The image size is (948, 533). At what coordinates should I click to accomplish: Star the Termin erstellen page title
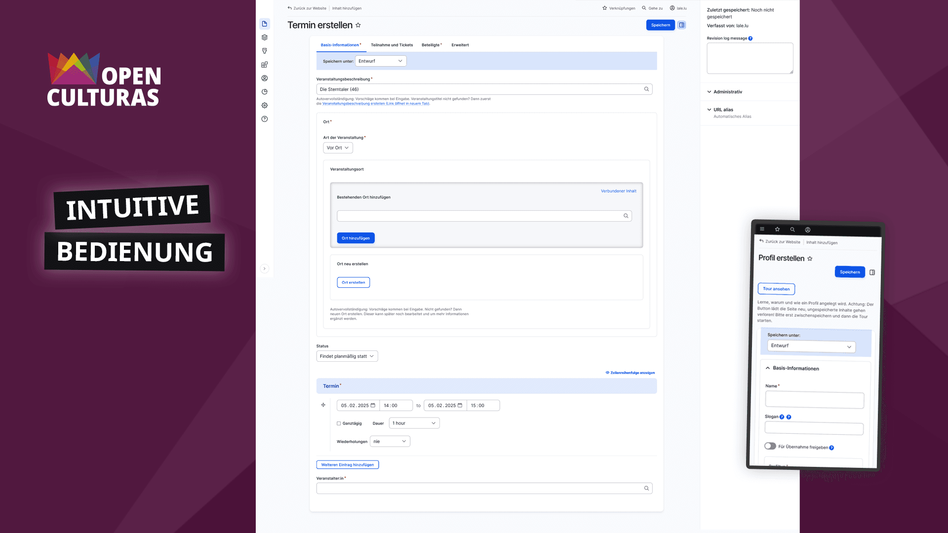[x=358, y=25]
